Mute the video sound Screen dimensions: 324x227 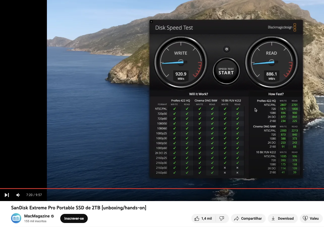tap(18, 195)
